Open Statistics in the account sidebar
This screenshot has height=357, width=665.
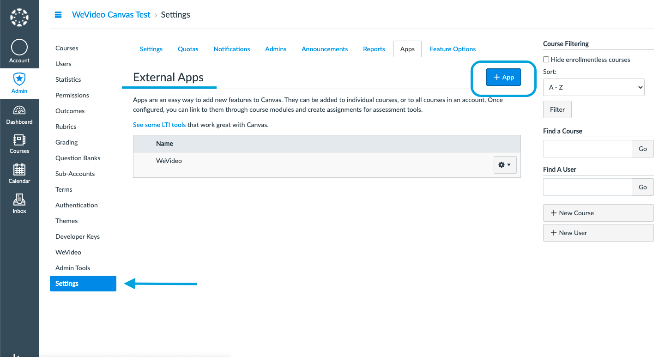pyautogui.click(x=68, y=79)
